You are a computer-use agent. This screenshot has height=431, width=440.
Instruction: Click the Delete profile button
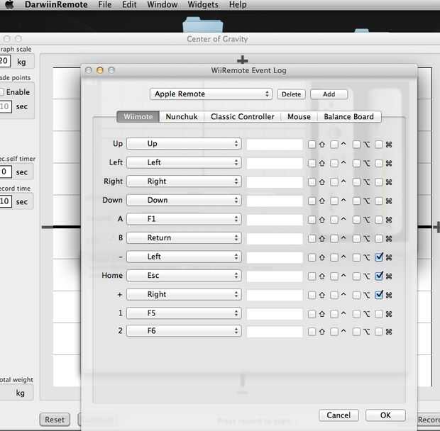tap(291, 94)
